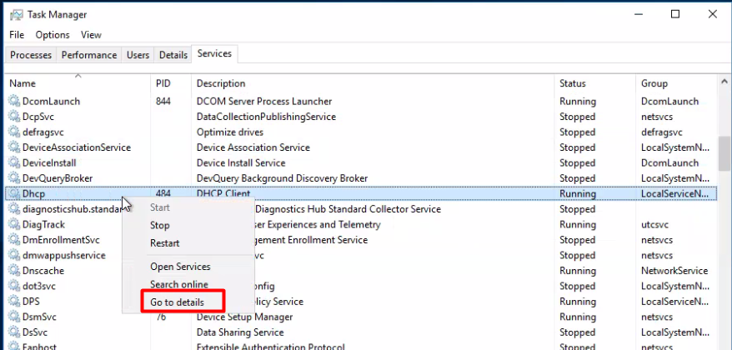This screenshot has width=732, height=350.
Task: Click the gear icon next to Dnscache
Action: 15,271
